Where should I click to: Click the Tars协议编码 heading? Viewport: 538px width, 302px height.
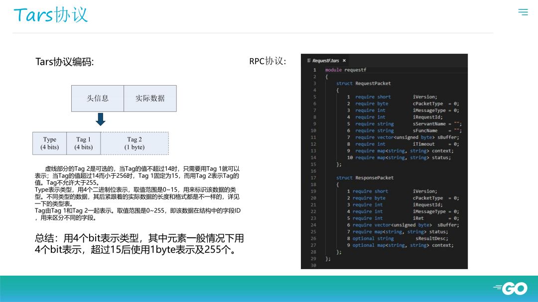point(64,62)
